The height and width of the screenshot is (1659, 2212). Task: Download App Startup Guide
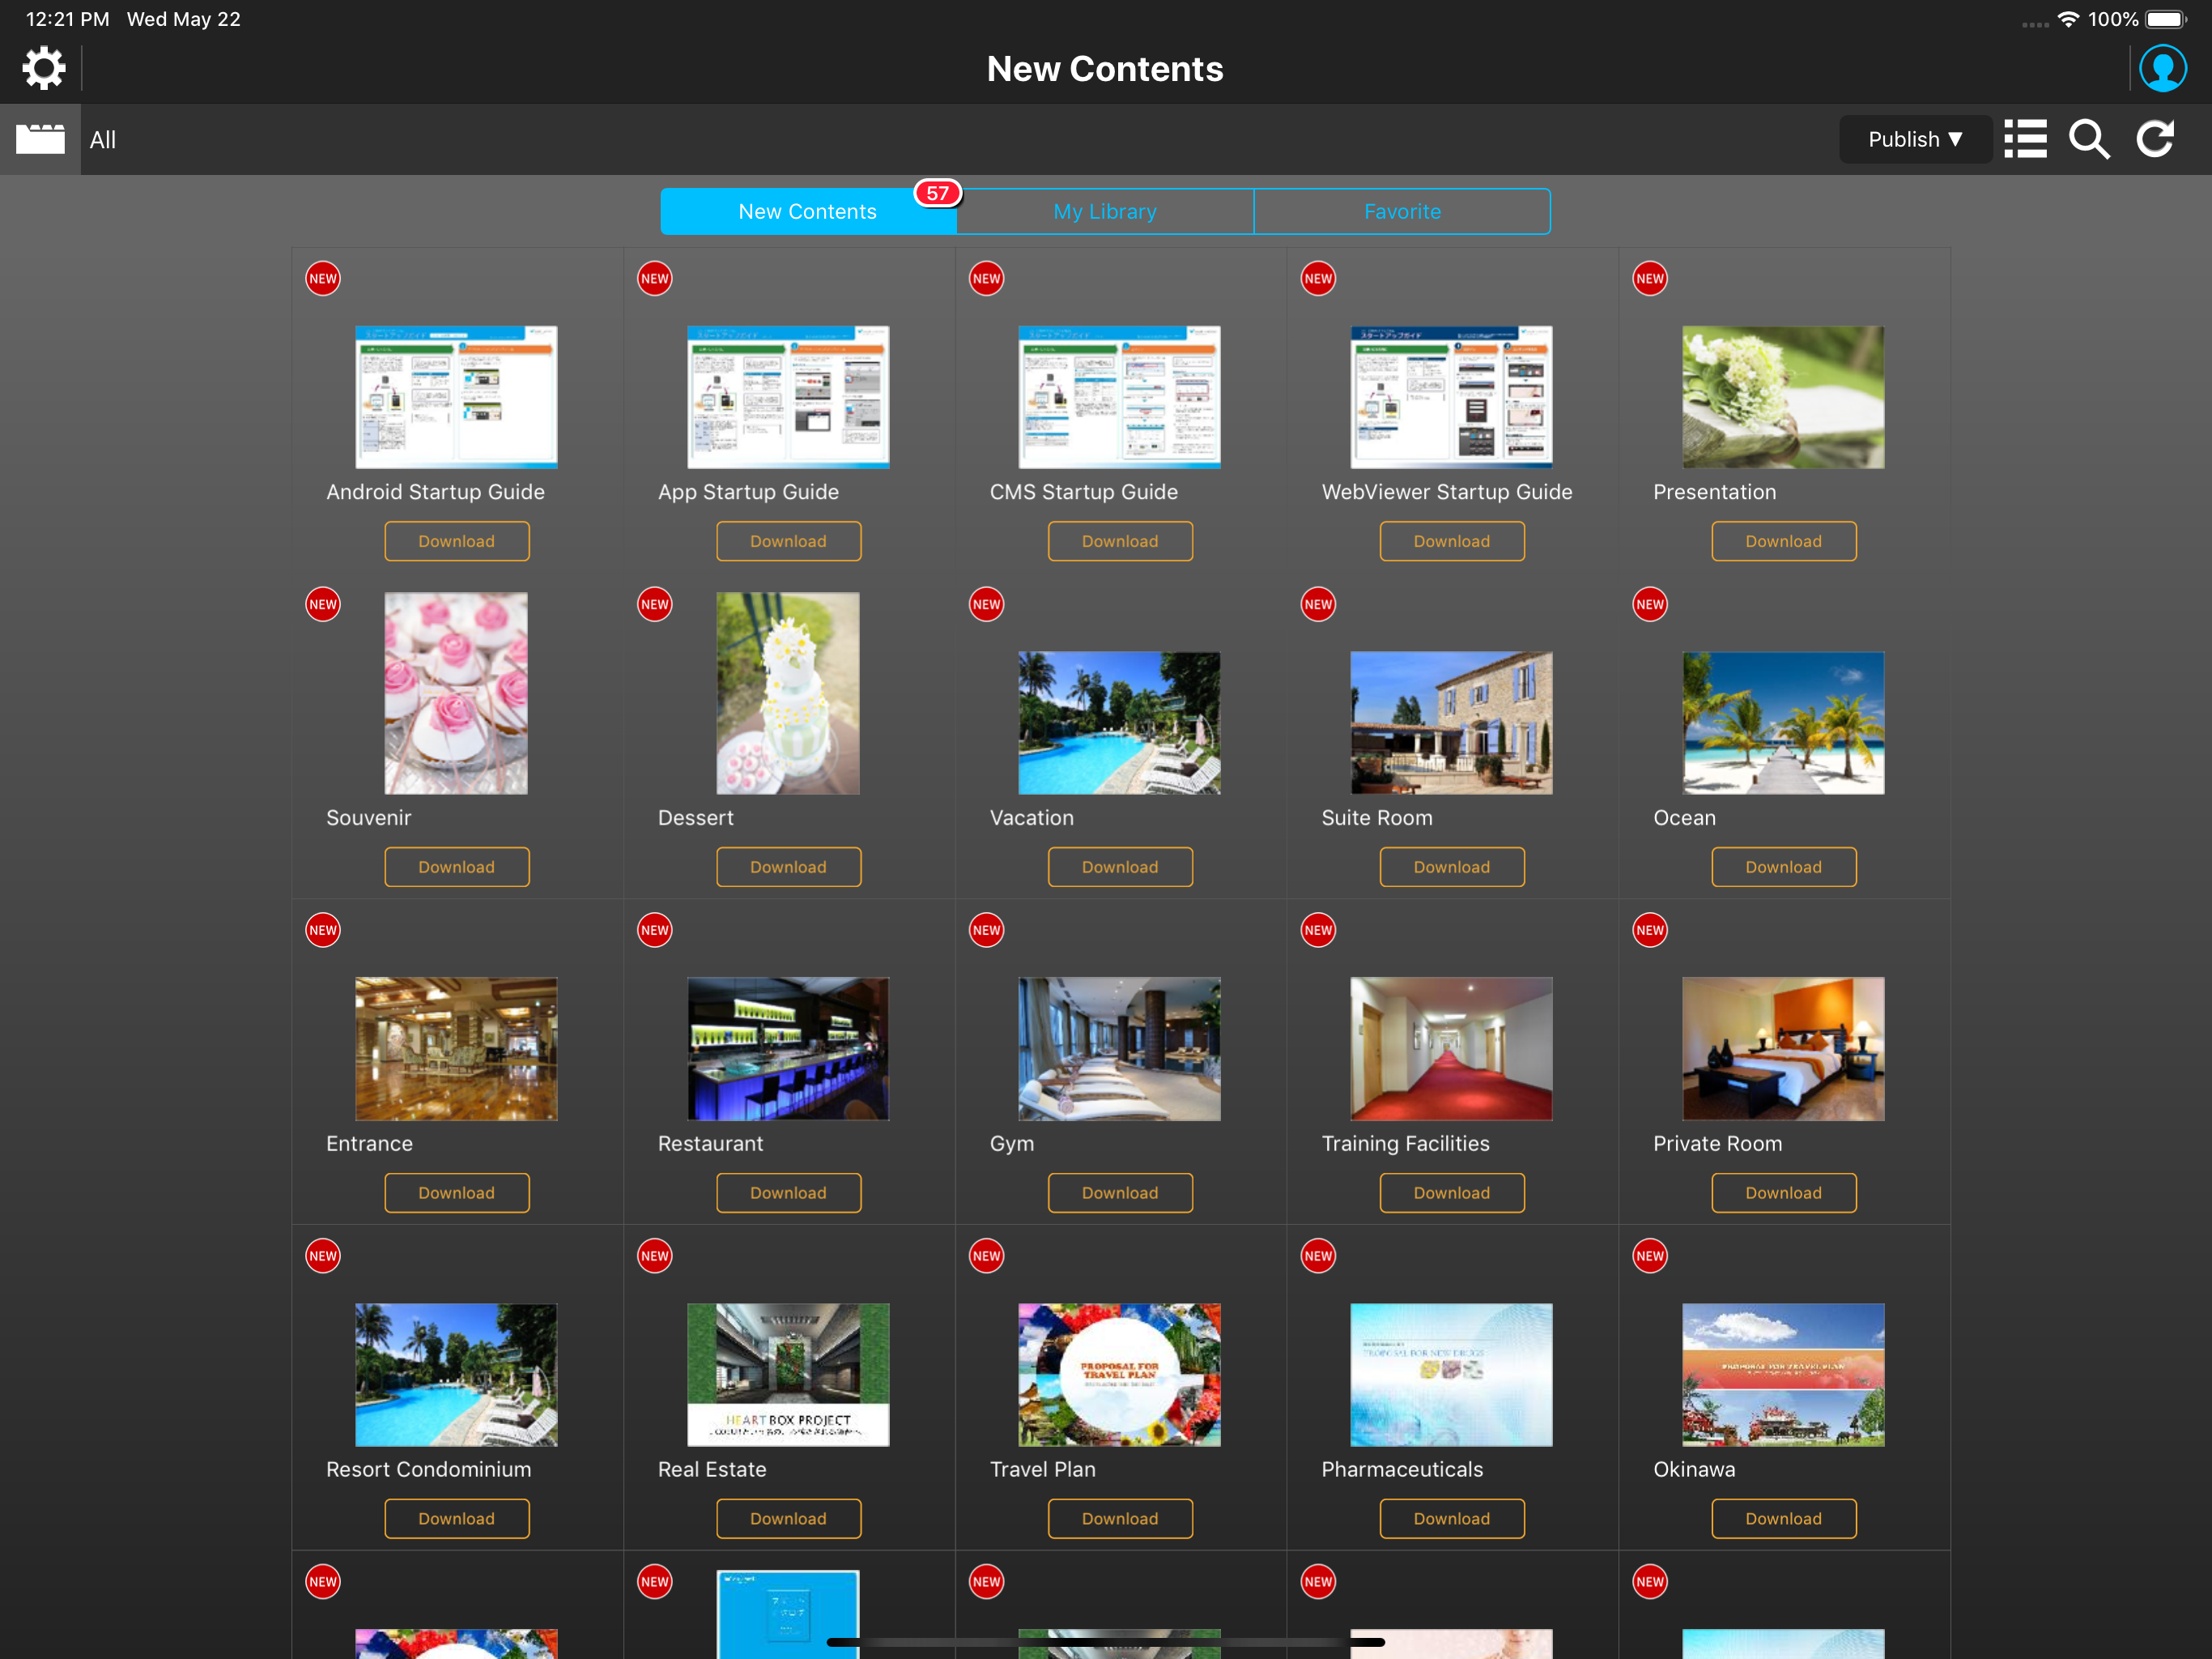pyautogui.click(x=788, y=541)
